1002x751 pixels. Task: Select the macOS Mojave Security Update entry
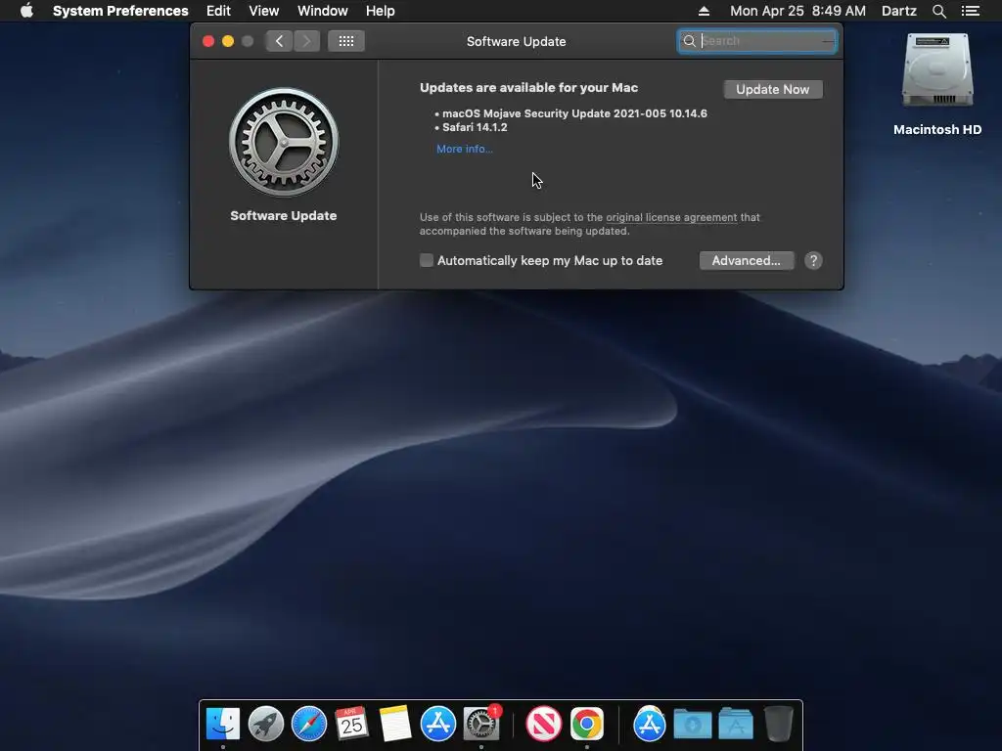click(574, 113)
